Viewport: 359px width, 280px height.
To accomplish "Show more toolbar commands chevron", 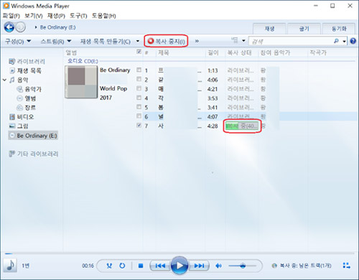I will [x=197, y=41].
